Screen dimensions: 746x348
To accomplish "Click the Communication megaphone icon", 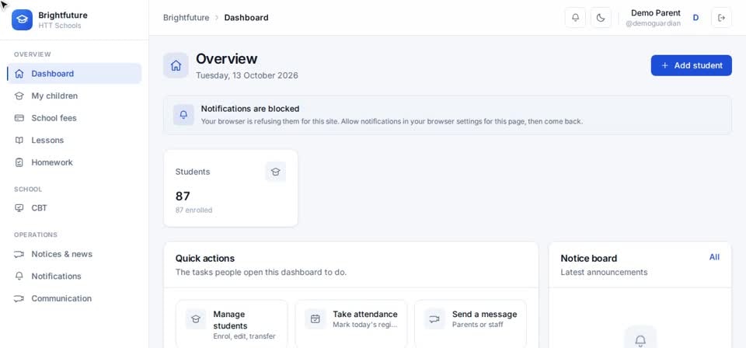I will coord(19,298).
